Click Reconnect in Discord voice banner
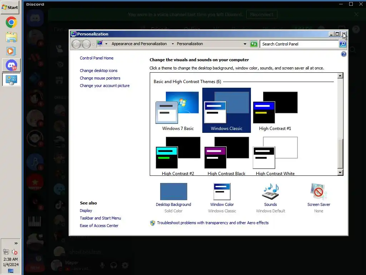366x275 pixels. [262, 14]
